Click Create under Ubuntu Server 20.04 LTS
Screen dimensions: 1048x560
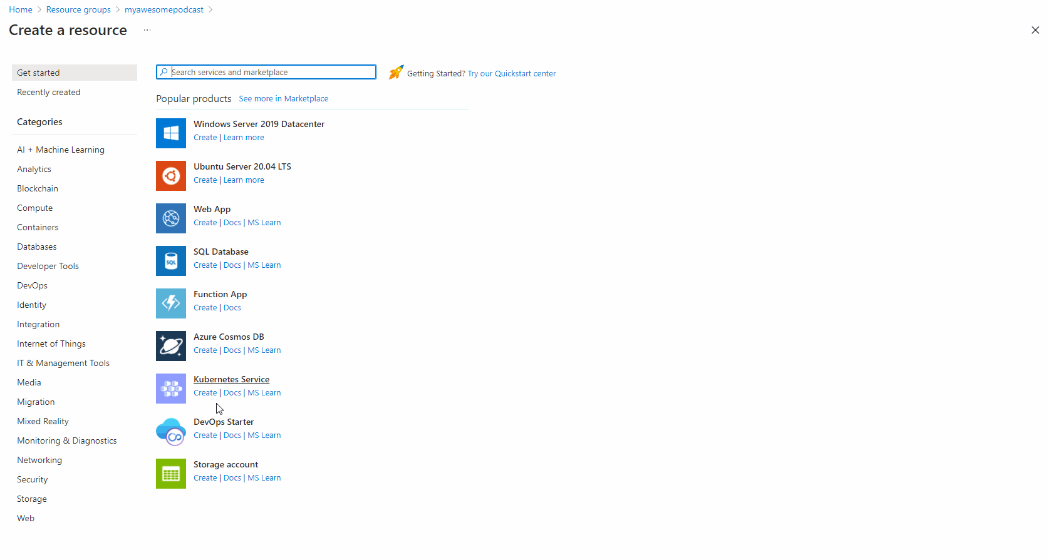click(205, 180)
